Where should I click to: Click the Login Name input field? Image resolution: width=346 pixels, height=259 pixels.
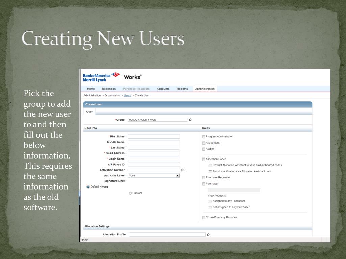(x=154, y=159)
